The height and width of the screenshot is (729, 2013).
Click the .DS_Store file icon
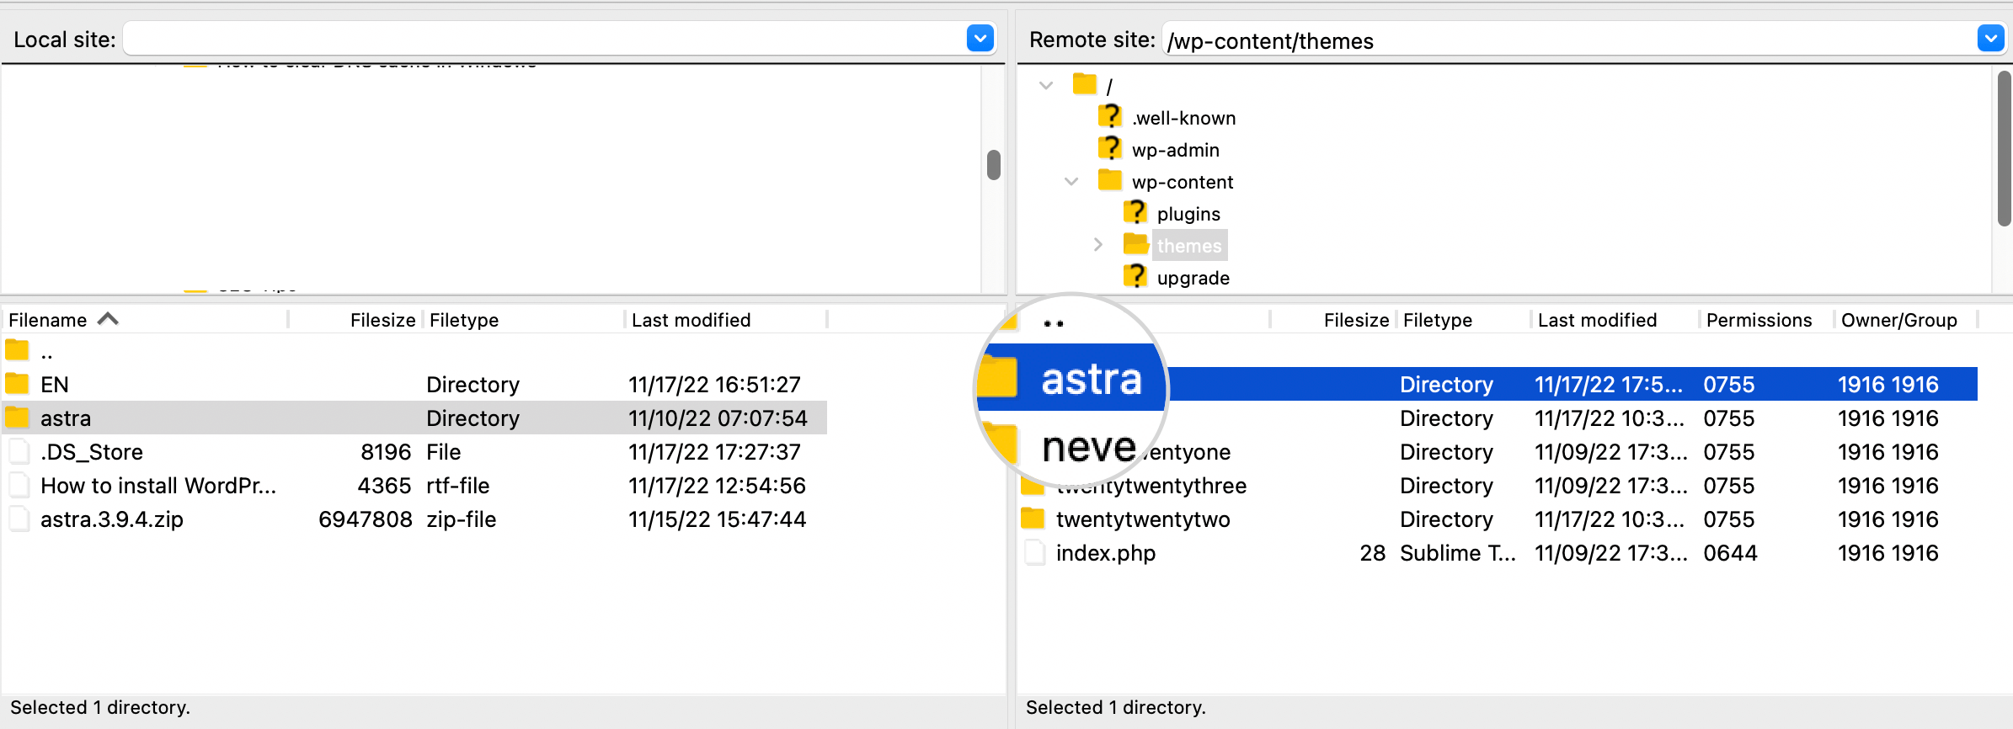pos(19,451)
